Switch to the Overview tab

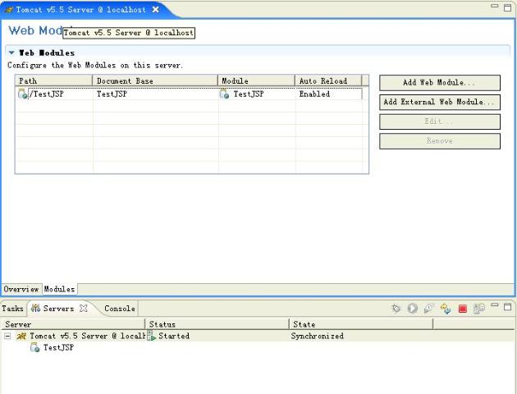(x=21, y=289)
